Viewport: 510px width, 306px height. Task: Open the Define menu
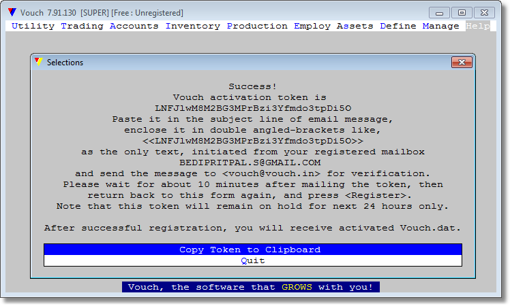397,26
